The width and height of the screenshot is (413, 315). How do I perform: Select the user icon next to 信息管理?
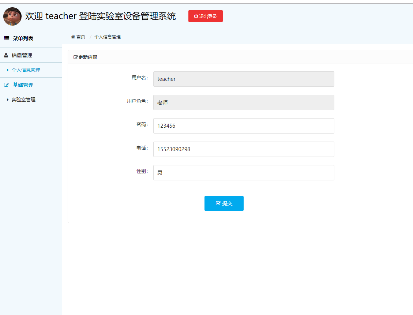5,55
